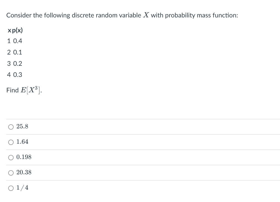Click the x p(x) table header
The image size is (280, 202).
point(15,31)
